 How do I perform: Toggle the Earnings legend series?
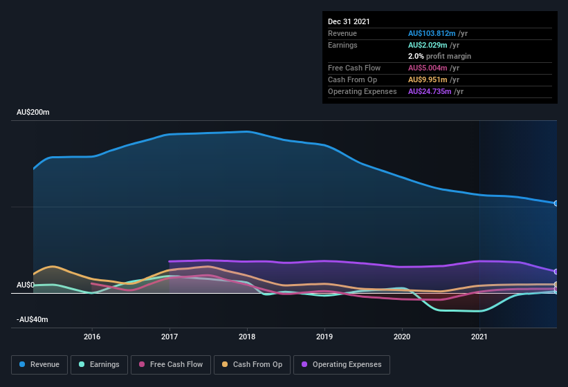coord(99,365)
